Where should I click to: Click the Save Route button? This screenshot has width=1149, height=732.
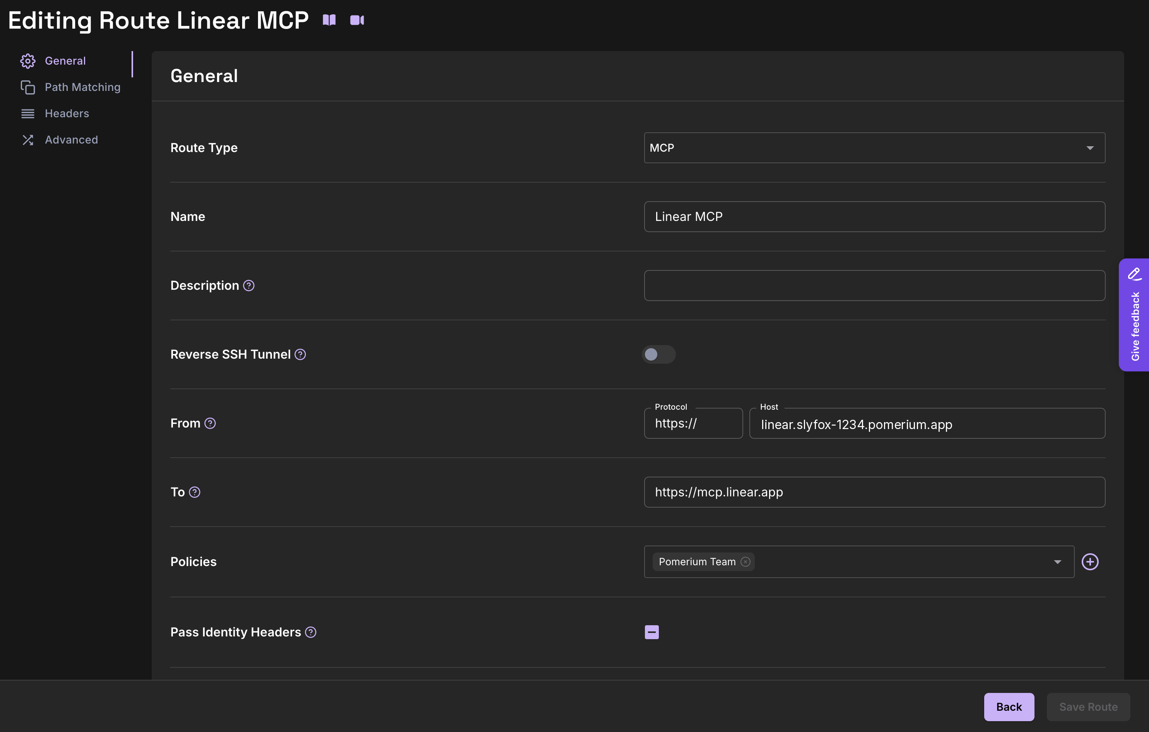click(x=1088, y=707)
